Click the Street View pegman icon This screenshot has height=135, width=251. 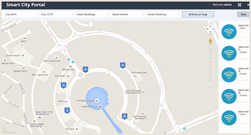click(210, 41)
